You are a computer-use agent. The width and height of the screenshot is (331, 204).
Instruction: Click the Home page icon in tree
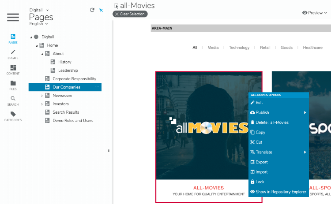(x=42, y=45)
